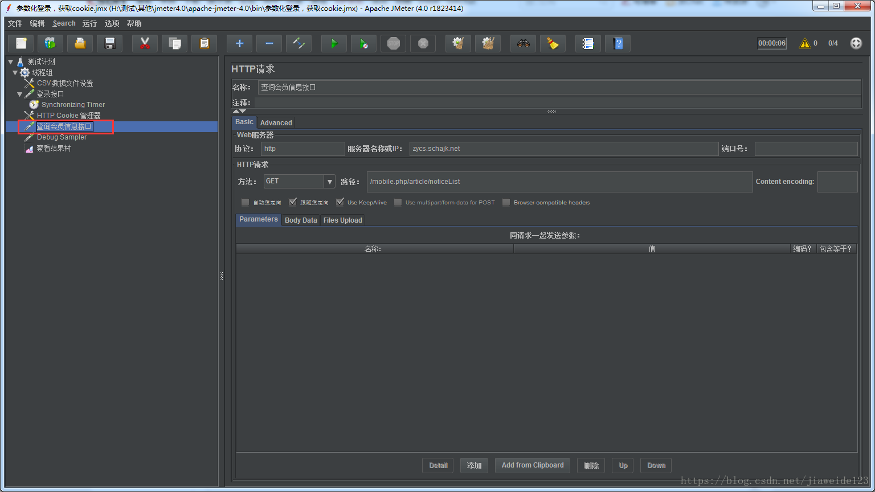The height and width of the screenshot is (492, 875).
Task: Open the 方法 GET dropdown
Action: click(x=329, y=182)
